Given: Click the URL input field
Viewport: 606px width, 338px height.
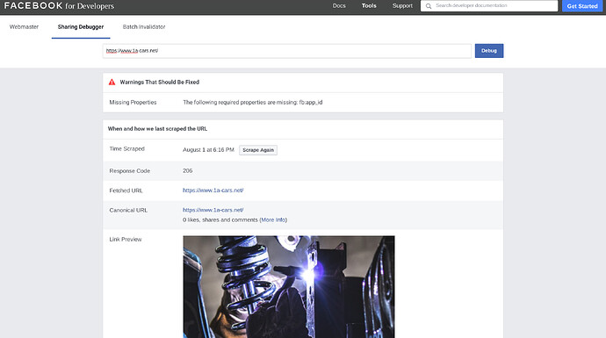Looking at the screenshot, I should point(287,51).
